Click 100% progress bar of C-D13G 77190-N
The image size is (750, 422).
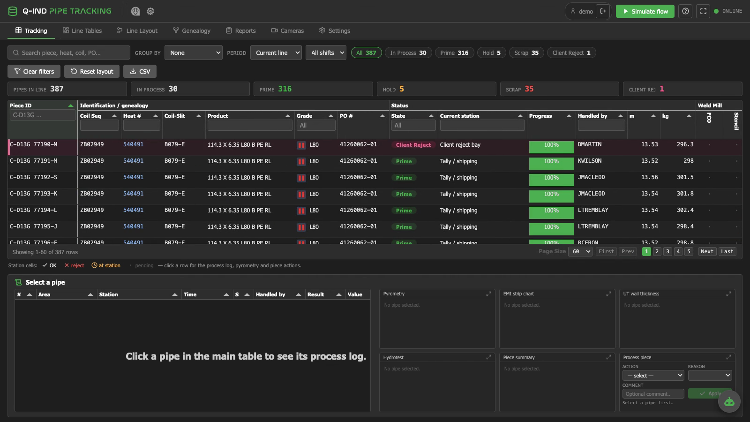pos(551,147)
